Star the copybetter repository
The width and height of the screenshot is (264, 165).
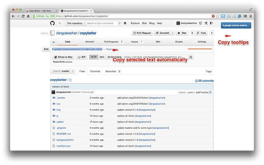coord(182,33)
